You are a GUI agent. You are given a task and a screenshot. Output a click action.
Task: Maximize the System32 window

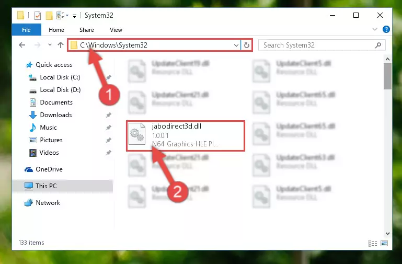pyautogui.click(x=356, y=15)
